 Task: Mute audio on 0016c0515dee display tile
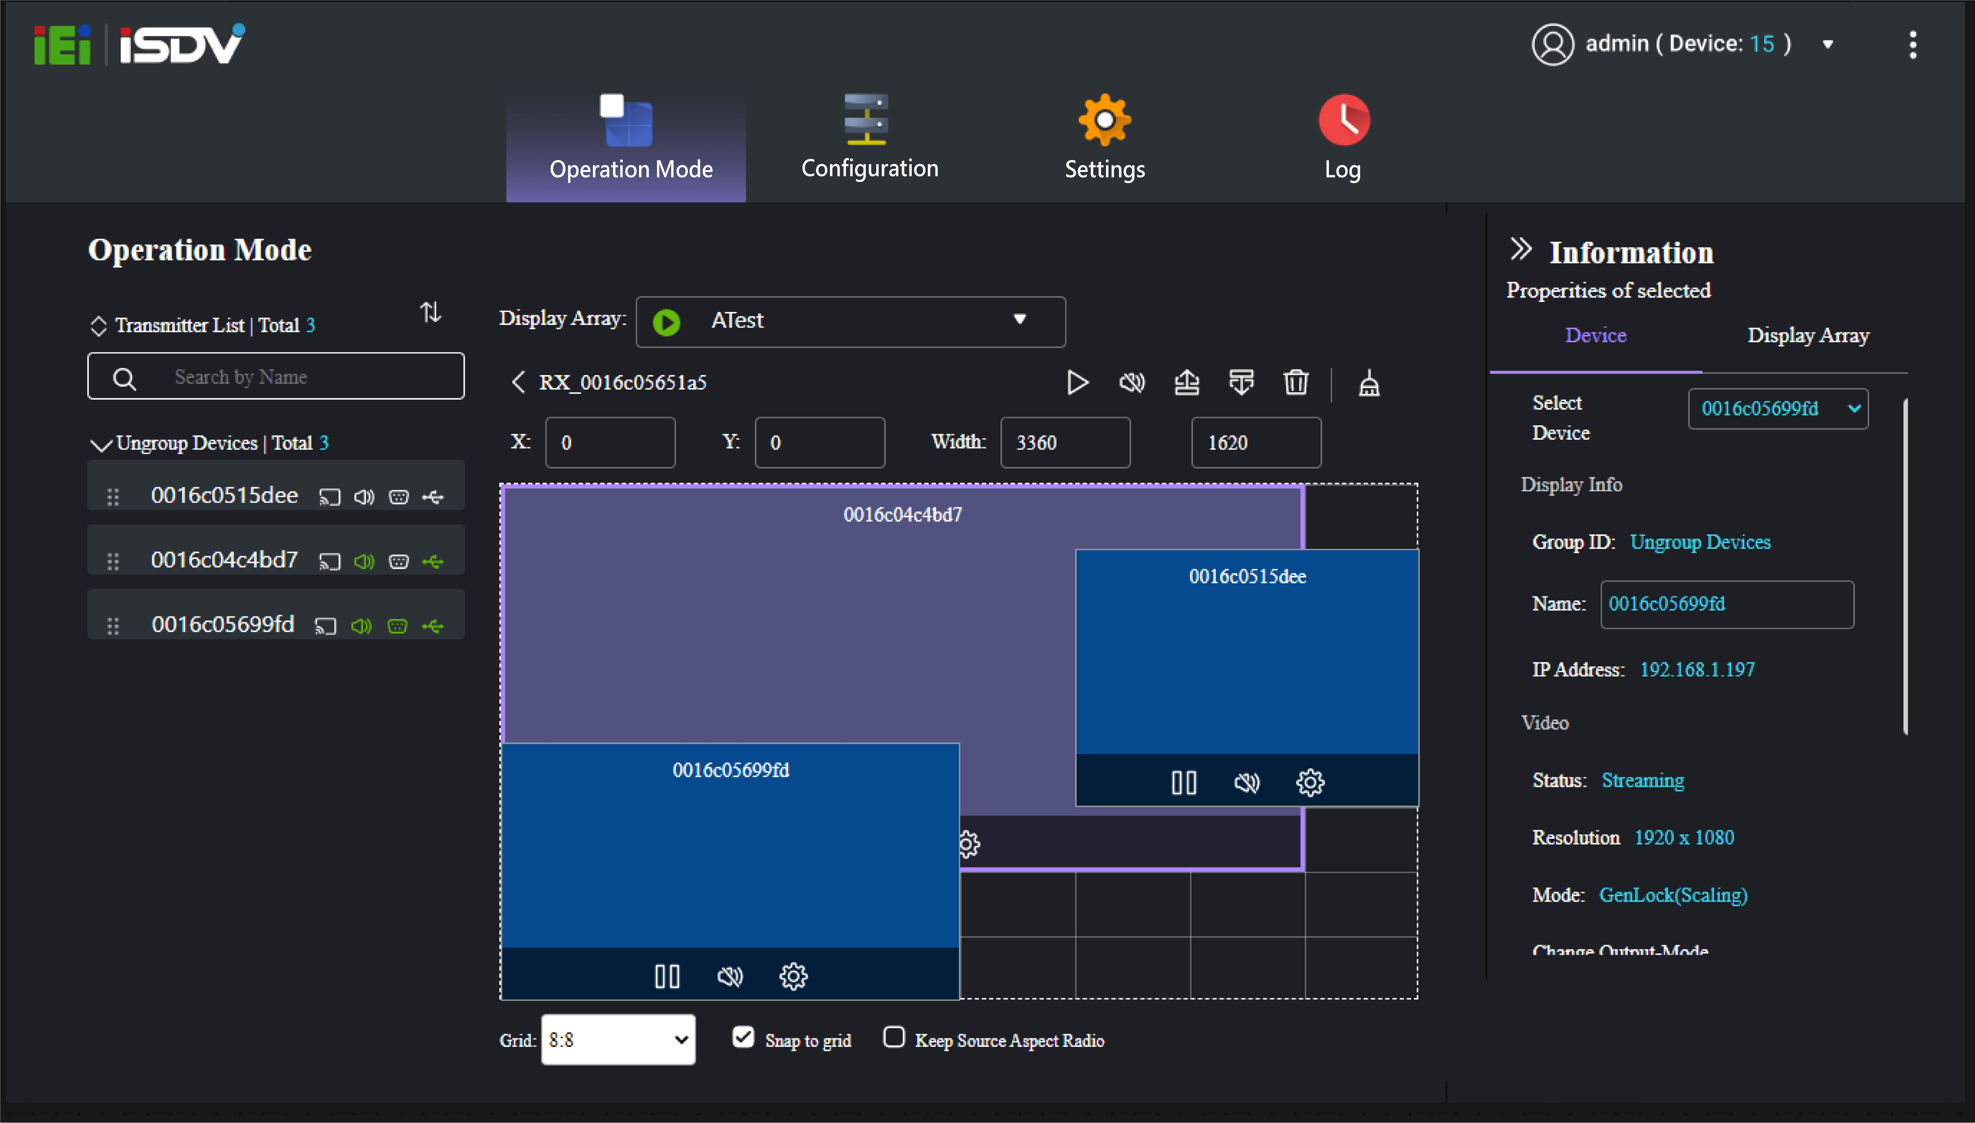(1245, 782)
